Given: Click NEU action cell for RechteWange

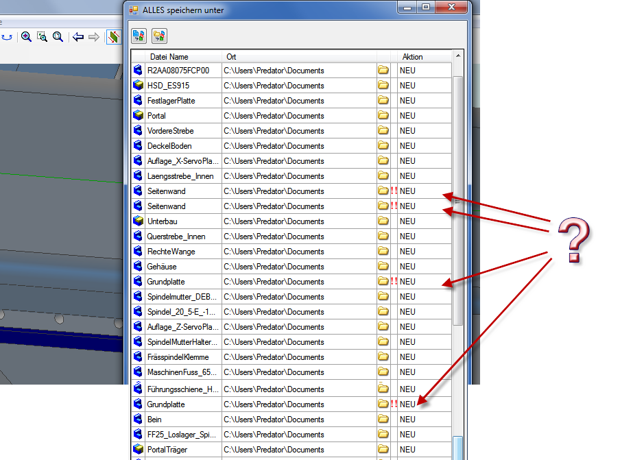Looking at the screenshot, I should tap(425, 252).
